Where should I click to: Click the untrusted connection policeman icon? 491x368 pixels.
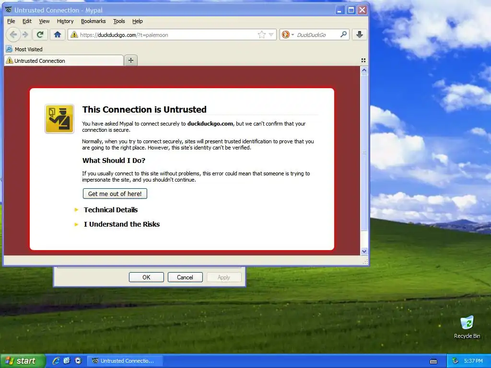[x=59, y=119]
